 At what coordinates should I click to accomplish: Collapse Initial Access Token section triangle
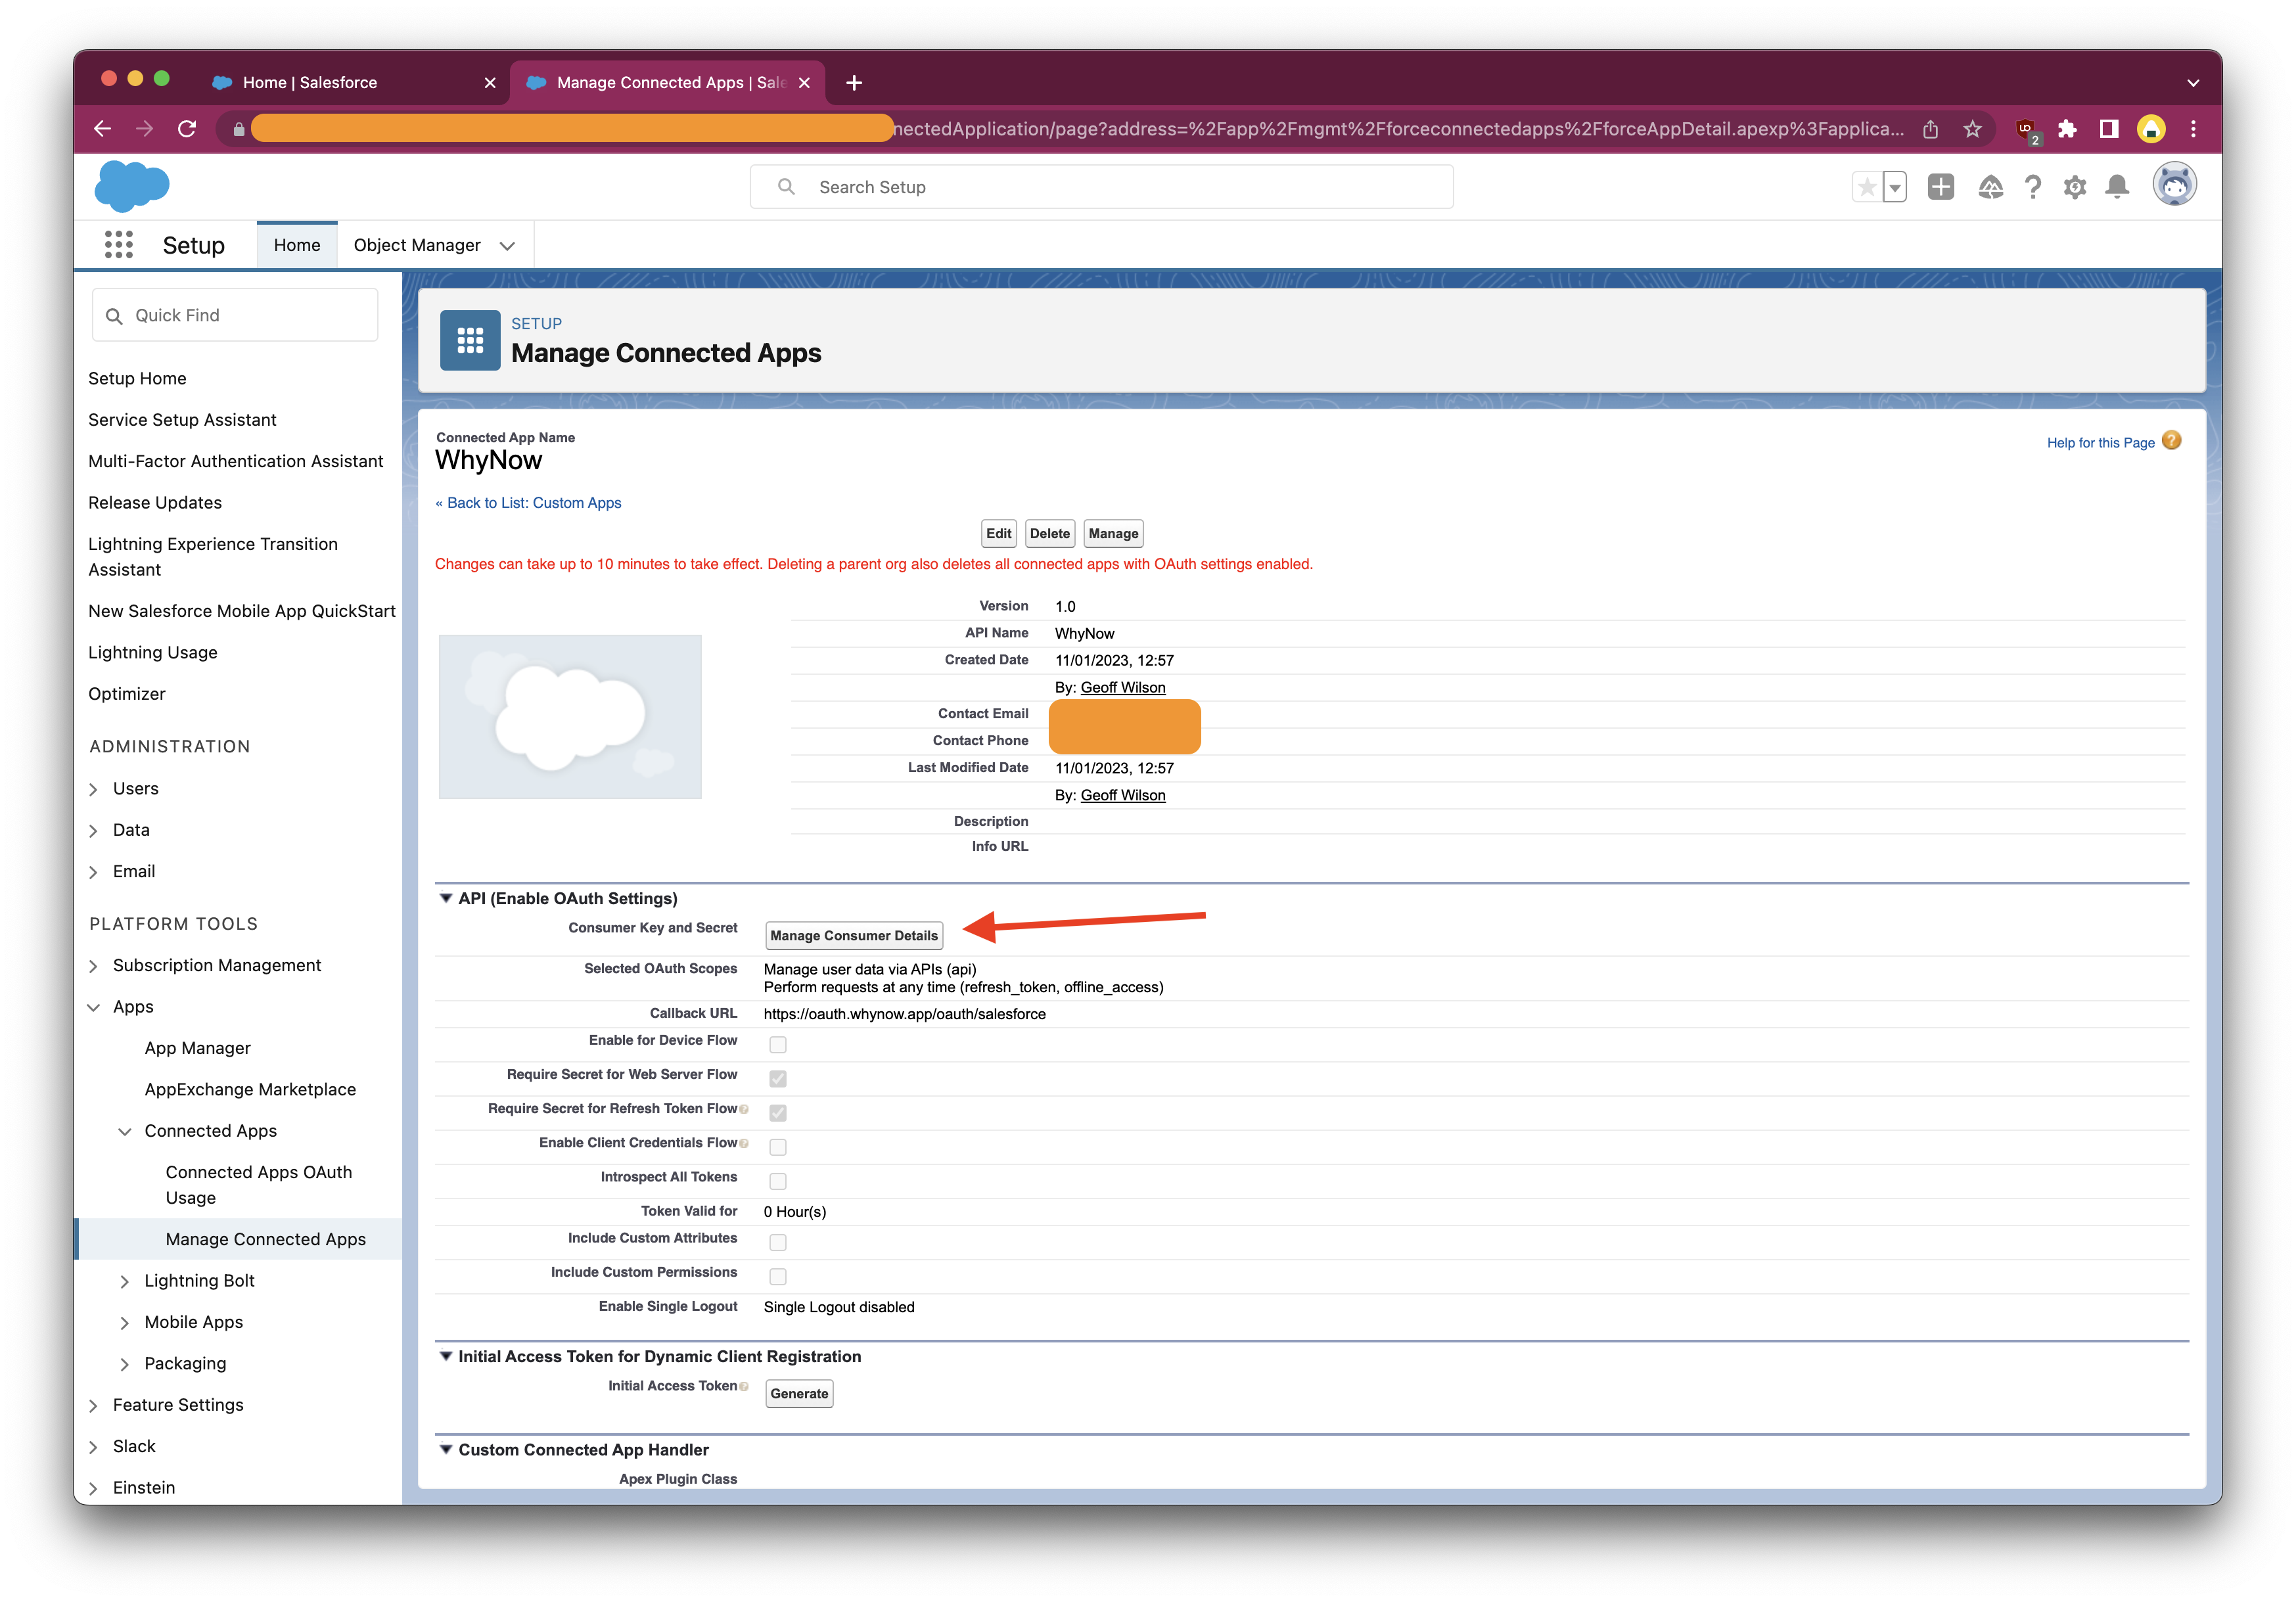pos(446,1356)
